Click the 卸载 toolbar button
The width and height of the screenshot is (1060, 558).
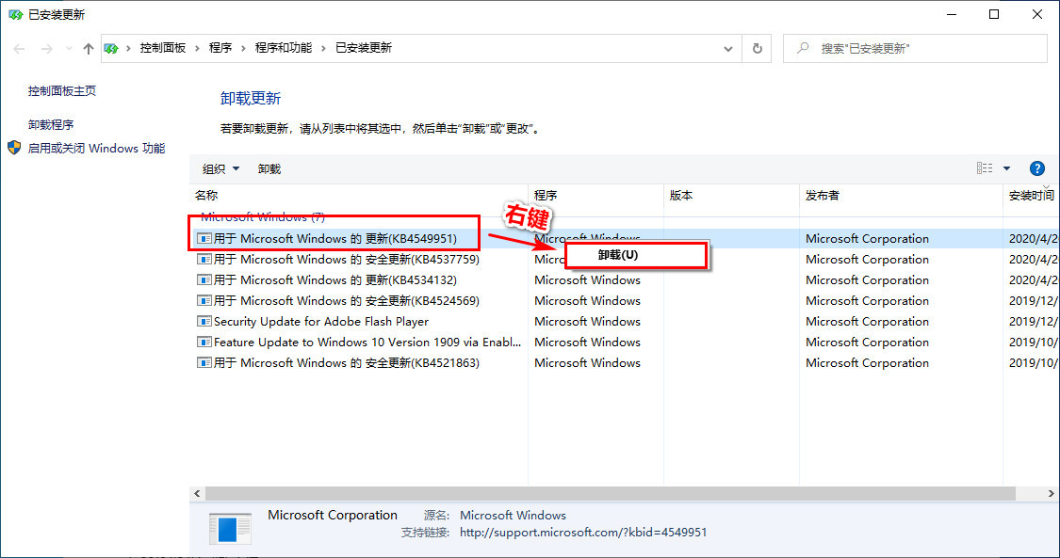pyautogui.click(x=269, y=168)
